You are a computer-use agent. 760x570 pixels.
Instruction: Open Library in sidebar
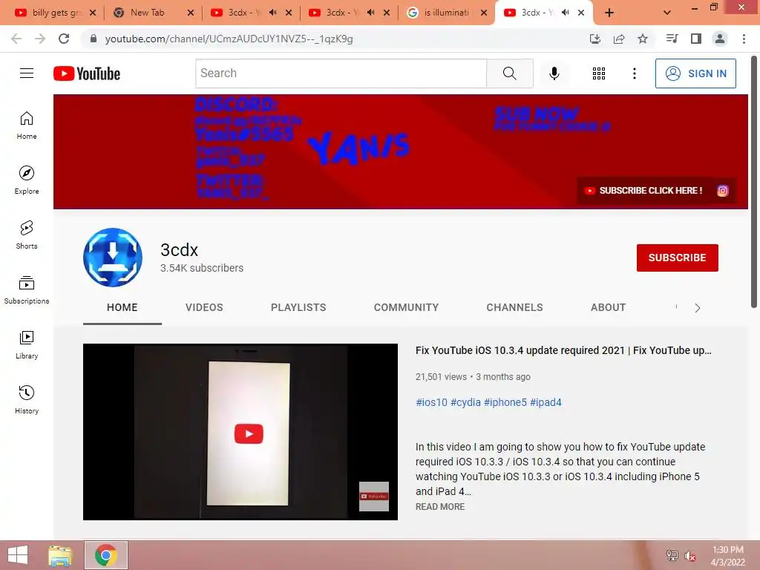tap(27, 344)
